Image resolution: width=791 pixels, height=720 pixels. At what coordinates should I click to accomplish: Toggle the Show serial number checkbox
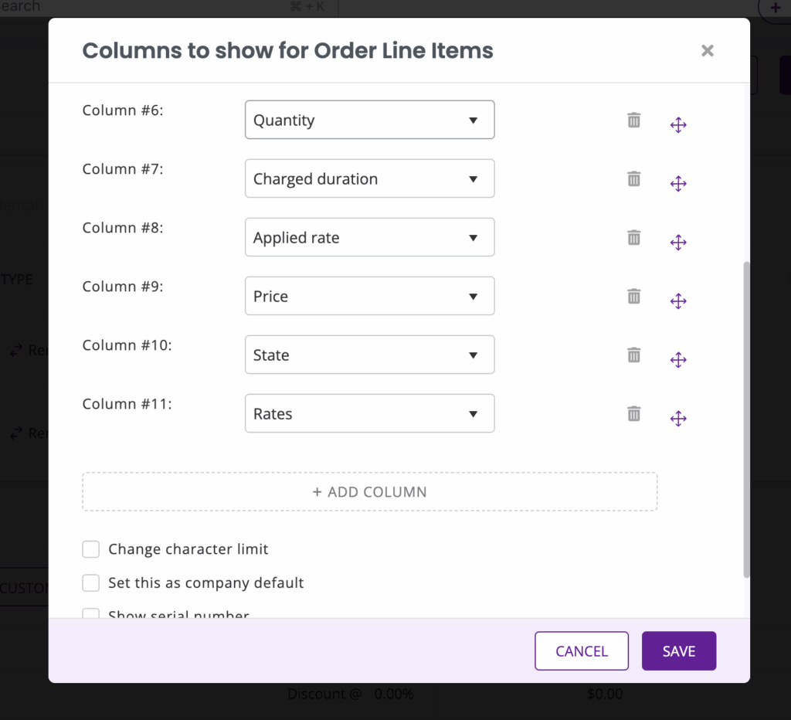(91, 613)
